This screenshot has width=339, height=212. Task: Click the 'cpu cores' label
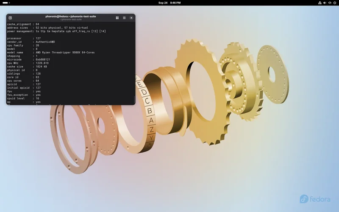pyautogui.click(x=14, y=81)
